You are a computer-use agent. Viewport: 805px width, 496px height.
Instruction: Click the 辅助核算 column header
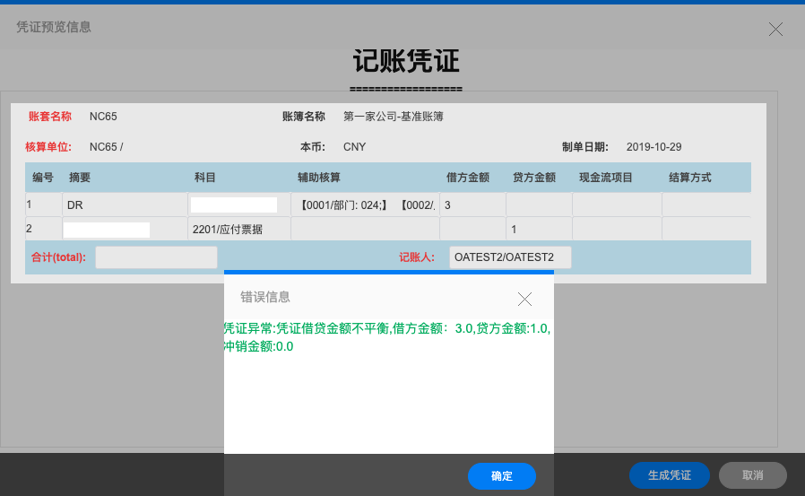[319, 178]
